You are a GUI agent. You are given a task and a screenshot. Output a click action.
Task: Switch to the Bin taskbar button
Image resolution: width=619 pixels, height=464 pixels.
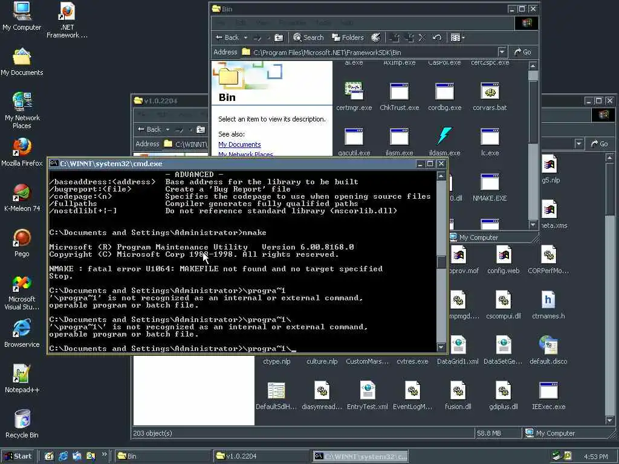(163, 456)
